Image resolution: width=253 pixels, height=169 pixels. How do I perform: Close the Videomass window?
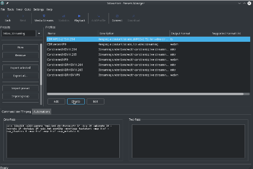[249, 3]
